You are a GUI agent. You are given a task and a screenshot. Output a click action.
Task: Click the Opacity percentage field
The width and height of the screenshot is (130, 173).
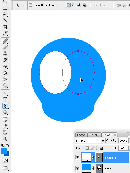coord(123,141)
